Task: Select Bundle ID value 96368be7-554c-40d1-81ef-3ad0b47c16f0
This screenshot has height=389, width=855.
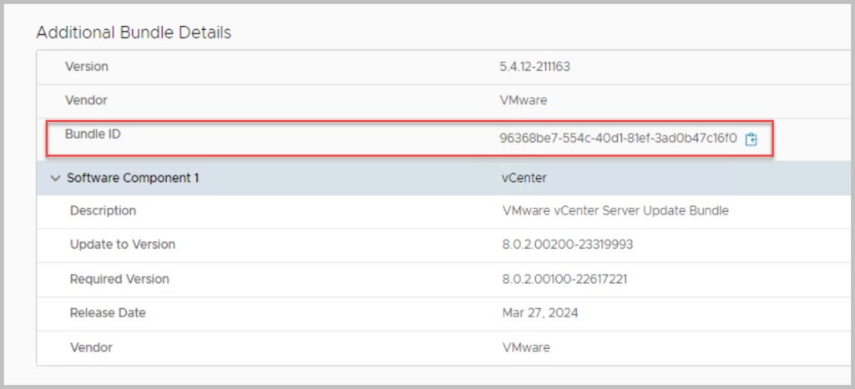Action: click(619, 137)
